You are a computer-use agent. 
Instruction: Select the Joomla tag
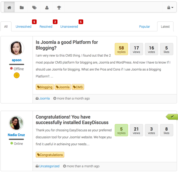tap(63, 87)
